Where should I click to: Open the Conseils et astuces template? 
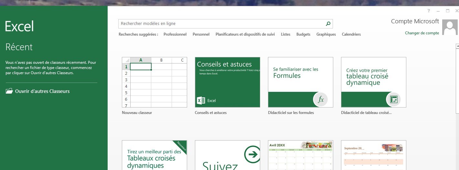(228, 82)
